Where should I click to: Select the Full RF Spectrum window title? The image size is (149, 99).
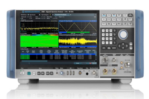(27, 21)
